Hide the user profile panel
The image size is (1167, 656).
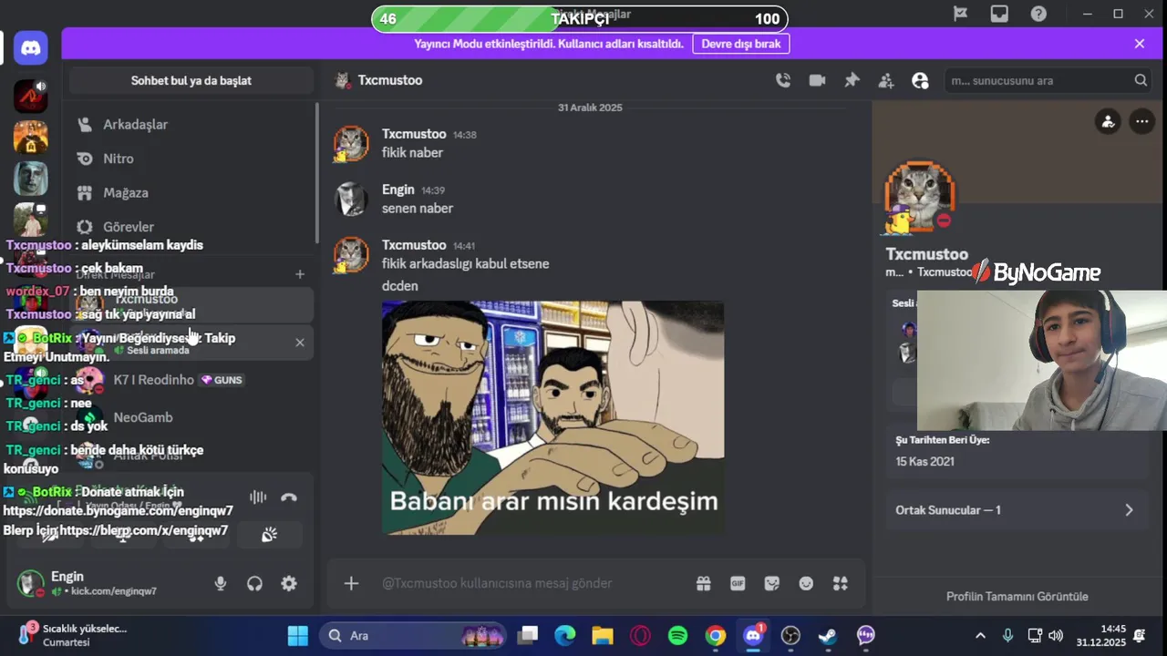point(920,80)
